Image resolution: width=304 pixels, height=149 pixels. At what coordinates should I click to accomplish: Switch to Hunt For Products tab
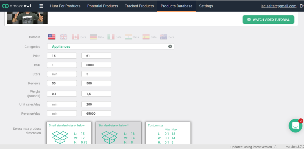tap(65, 6)
